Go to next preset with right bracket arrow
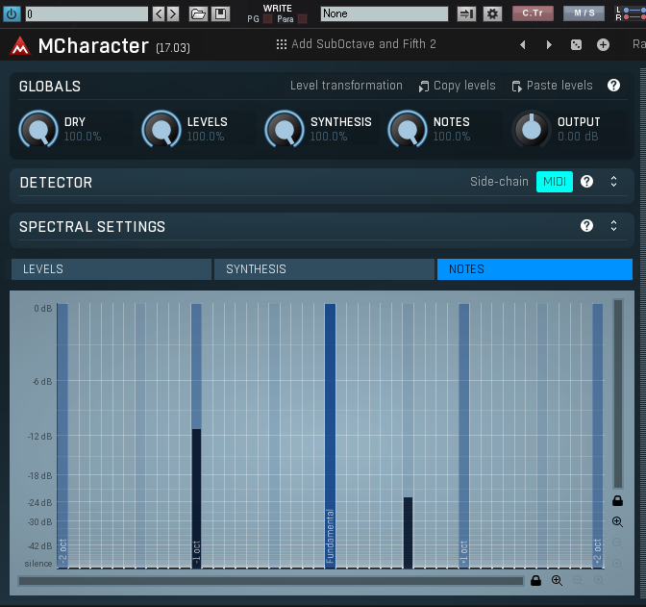This screenshot has width=646, height=607. 173,14
